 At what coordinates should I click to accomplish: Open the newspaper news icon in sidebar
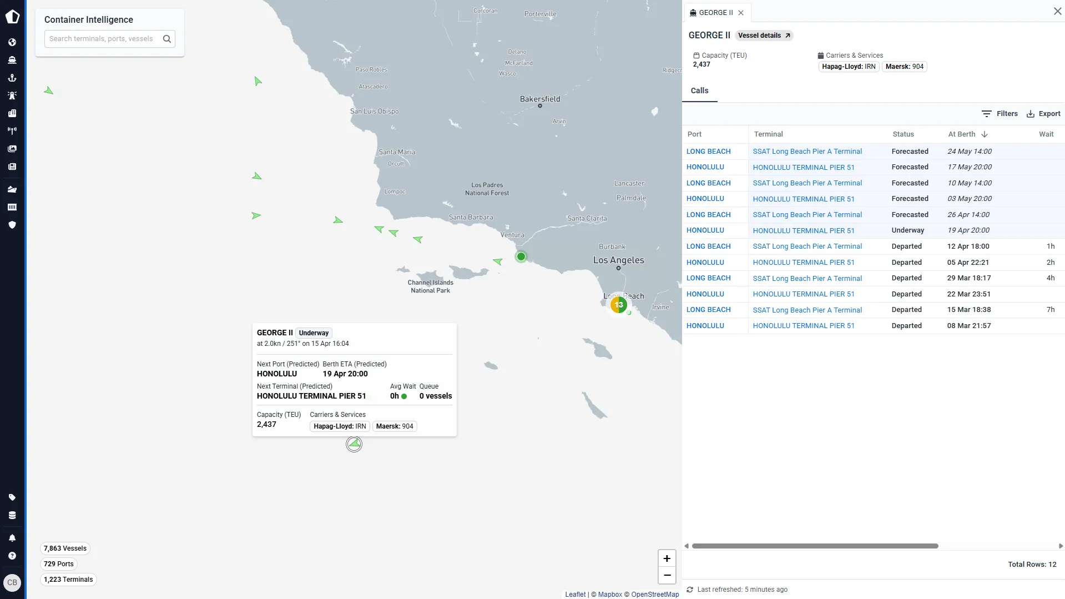12,167
